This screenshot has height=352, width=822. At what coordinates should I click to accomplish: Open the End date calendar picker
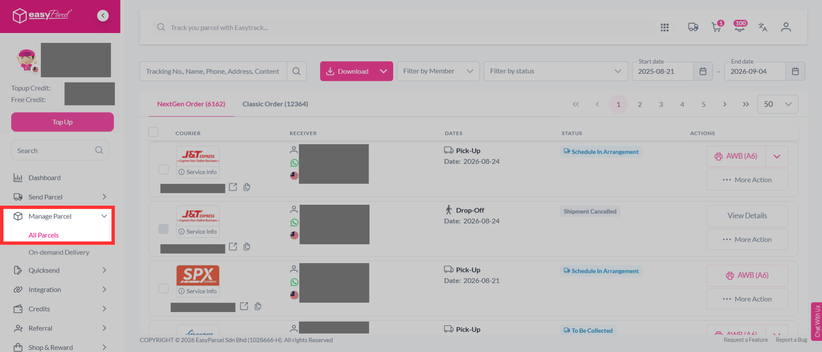[795, 71]
